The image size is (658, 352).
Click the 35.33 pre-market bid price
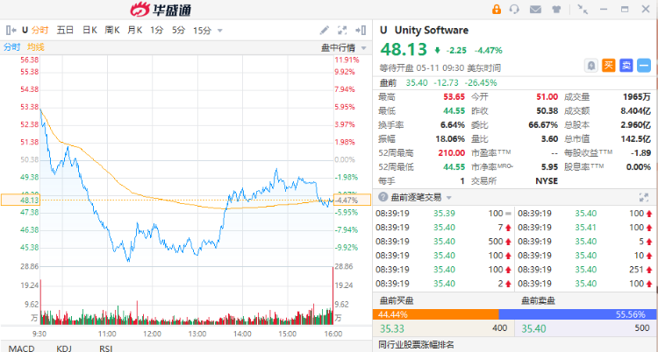coord(392,328)
